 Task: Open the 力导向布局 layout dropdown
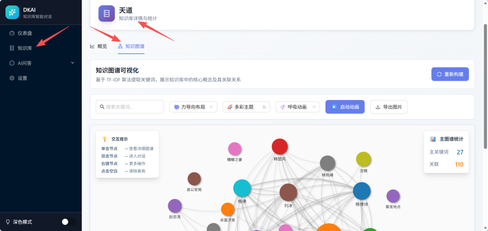[193, 107]
